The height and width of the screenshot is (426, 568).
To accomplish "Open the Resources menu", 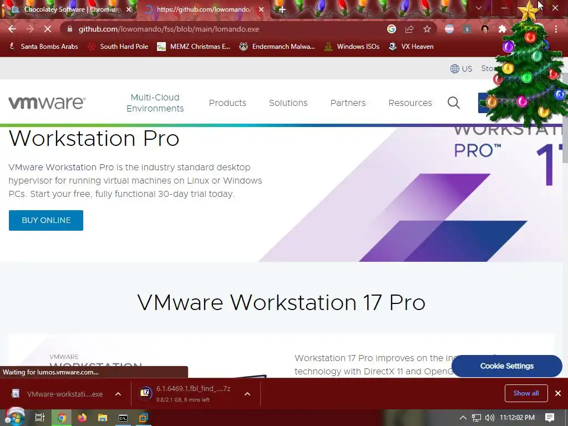I will [410, 103].
